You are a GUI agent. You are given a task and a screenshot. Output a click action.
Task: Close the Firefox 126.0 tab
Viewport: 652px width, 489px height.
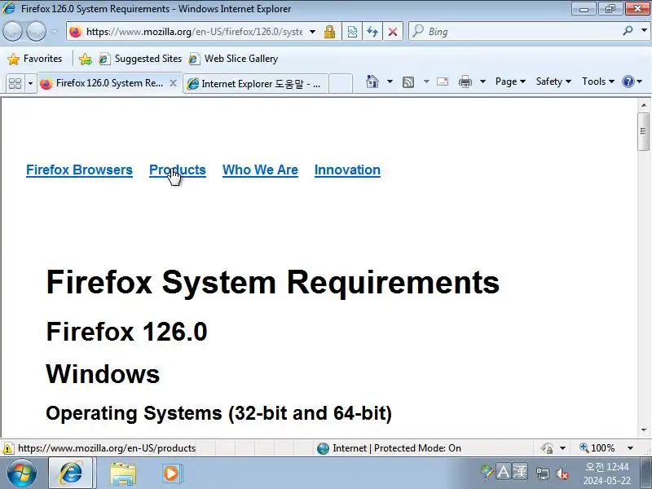(x=173, y=84)
